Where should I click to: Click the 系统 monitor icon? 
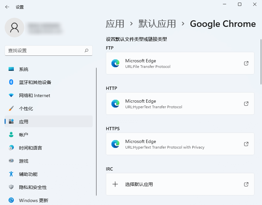point(11,69)
